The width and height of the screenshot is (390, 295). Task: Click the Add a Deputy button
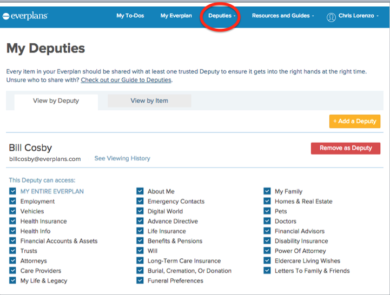coord(354,121)
